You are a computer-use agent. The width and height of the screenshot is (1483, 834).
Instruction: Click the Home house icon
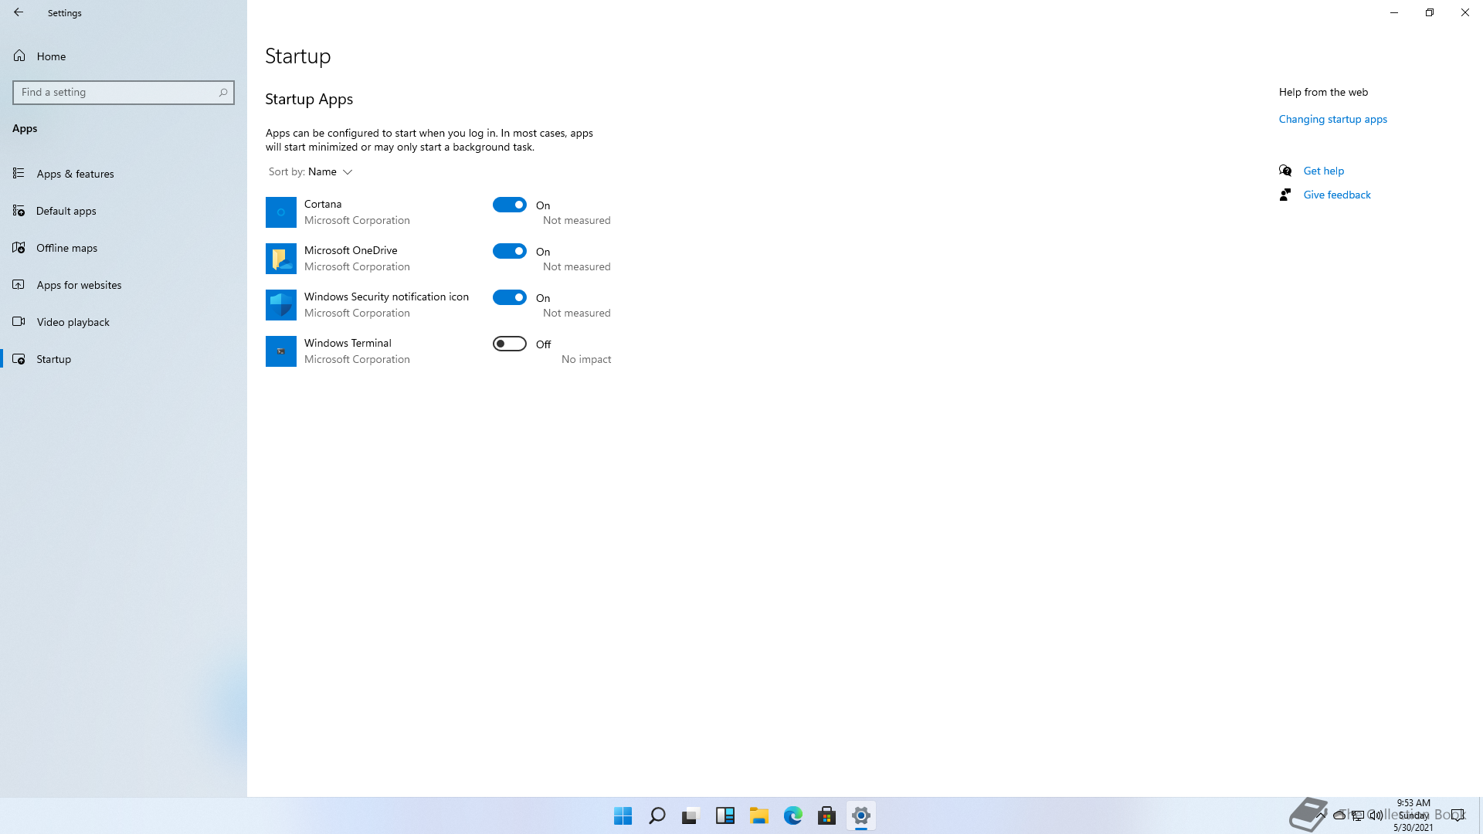click(x=19, y=56)
